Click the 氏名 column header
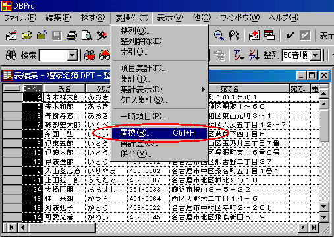 tap(64, 88)
